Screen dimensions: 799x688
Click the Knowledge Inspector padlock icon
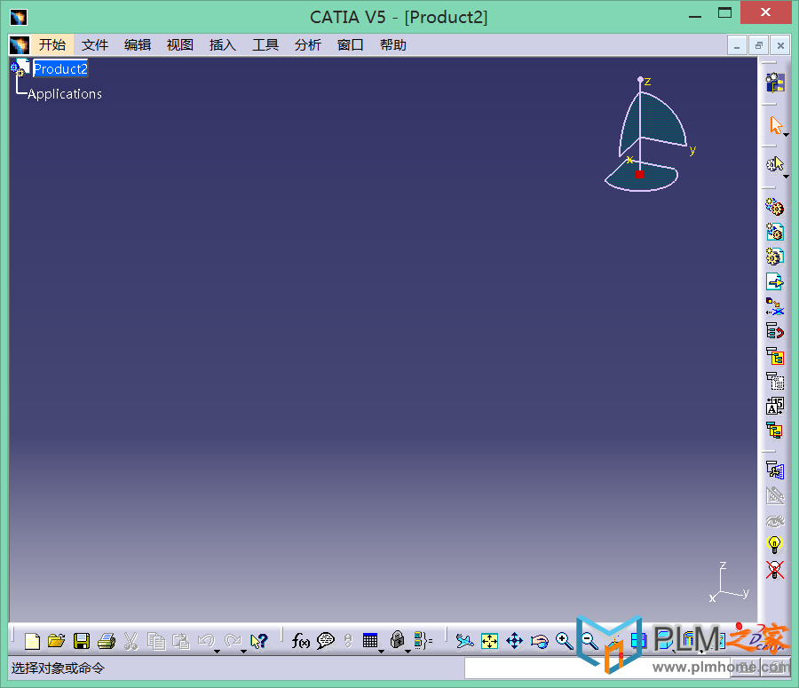point(397,640)
